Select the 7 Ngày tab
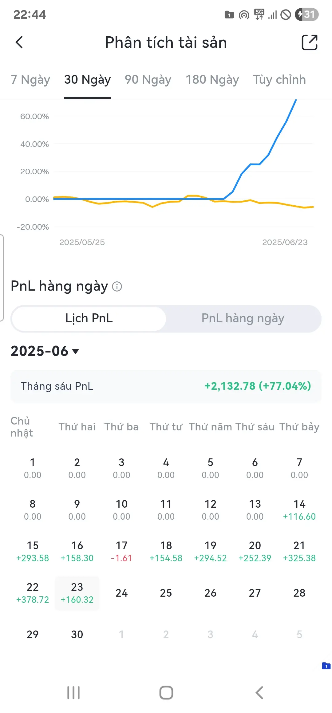 tap(30, 80)
